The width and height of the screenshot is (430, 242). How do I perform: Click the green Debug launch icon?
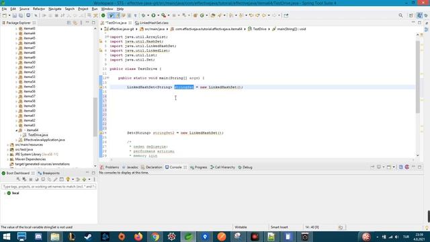[x=143, y=15]
